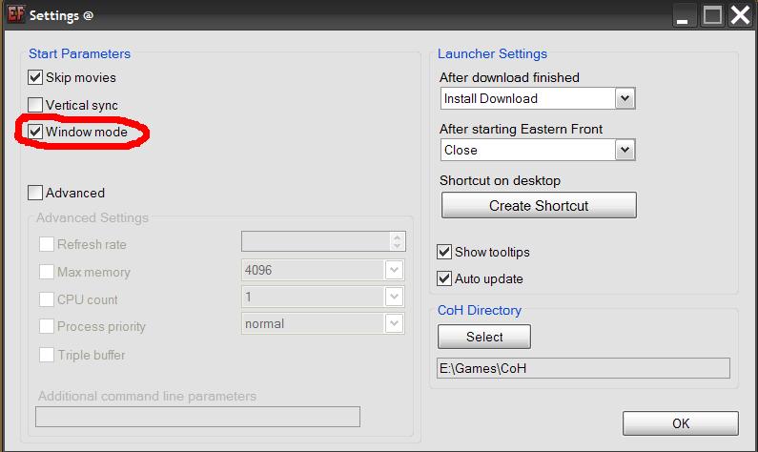This screenshot has width=758, height=452.
Task: Tick the Process priority checkbox
Action: point(47,326)
